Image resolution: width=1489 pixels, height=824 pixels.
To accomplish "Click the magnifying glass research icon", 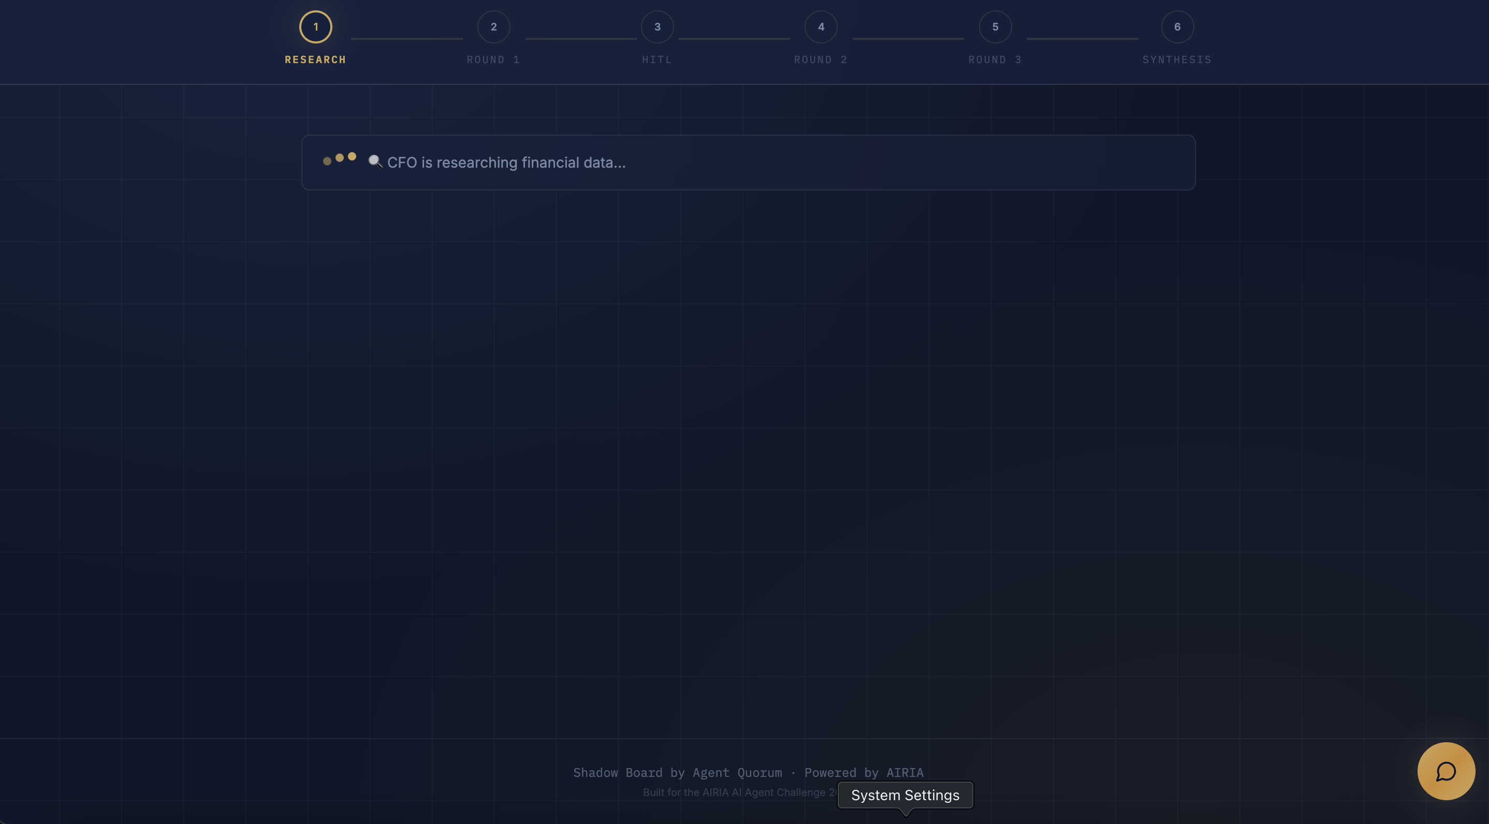I will (375, 162).
